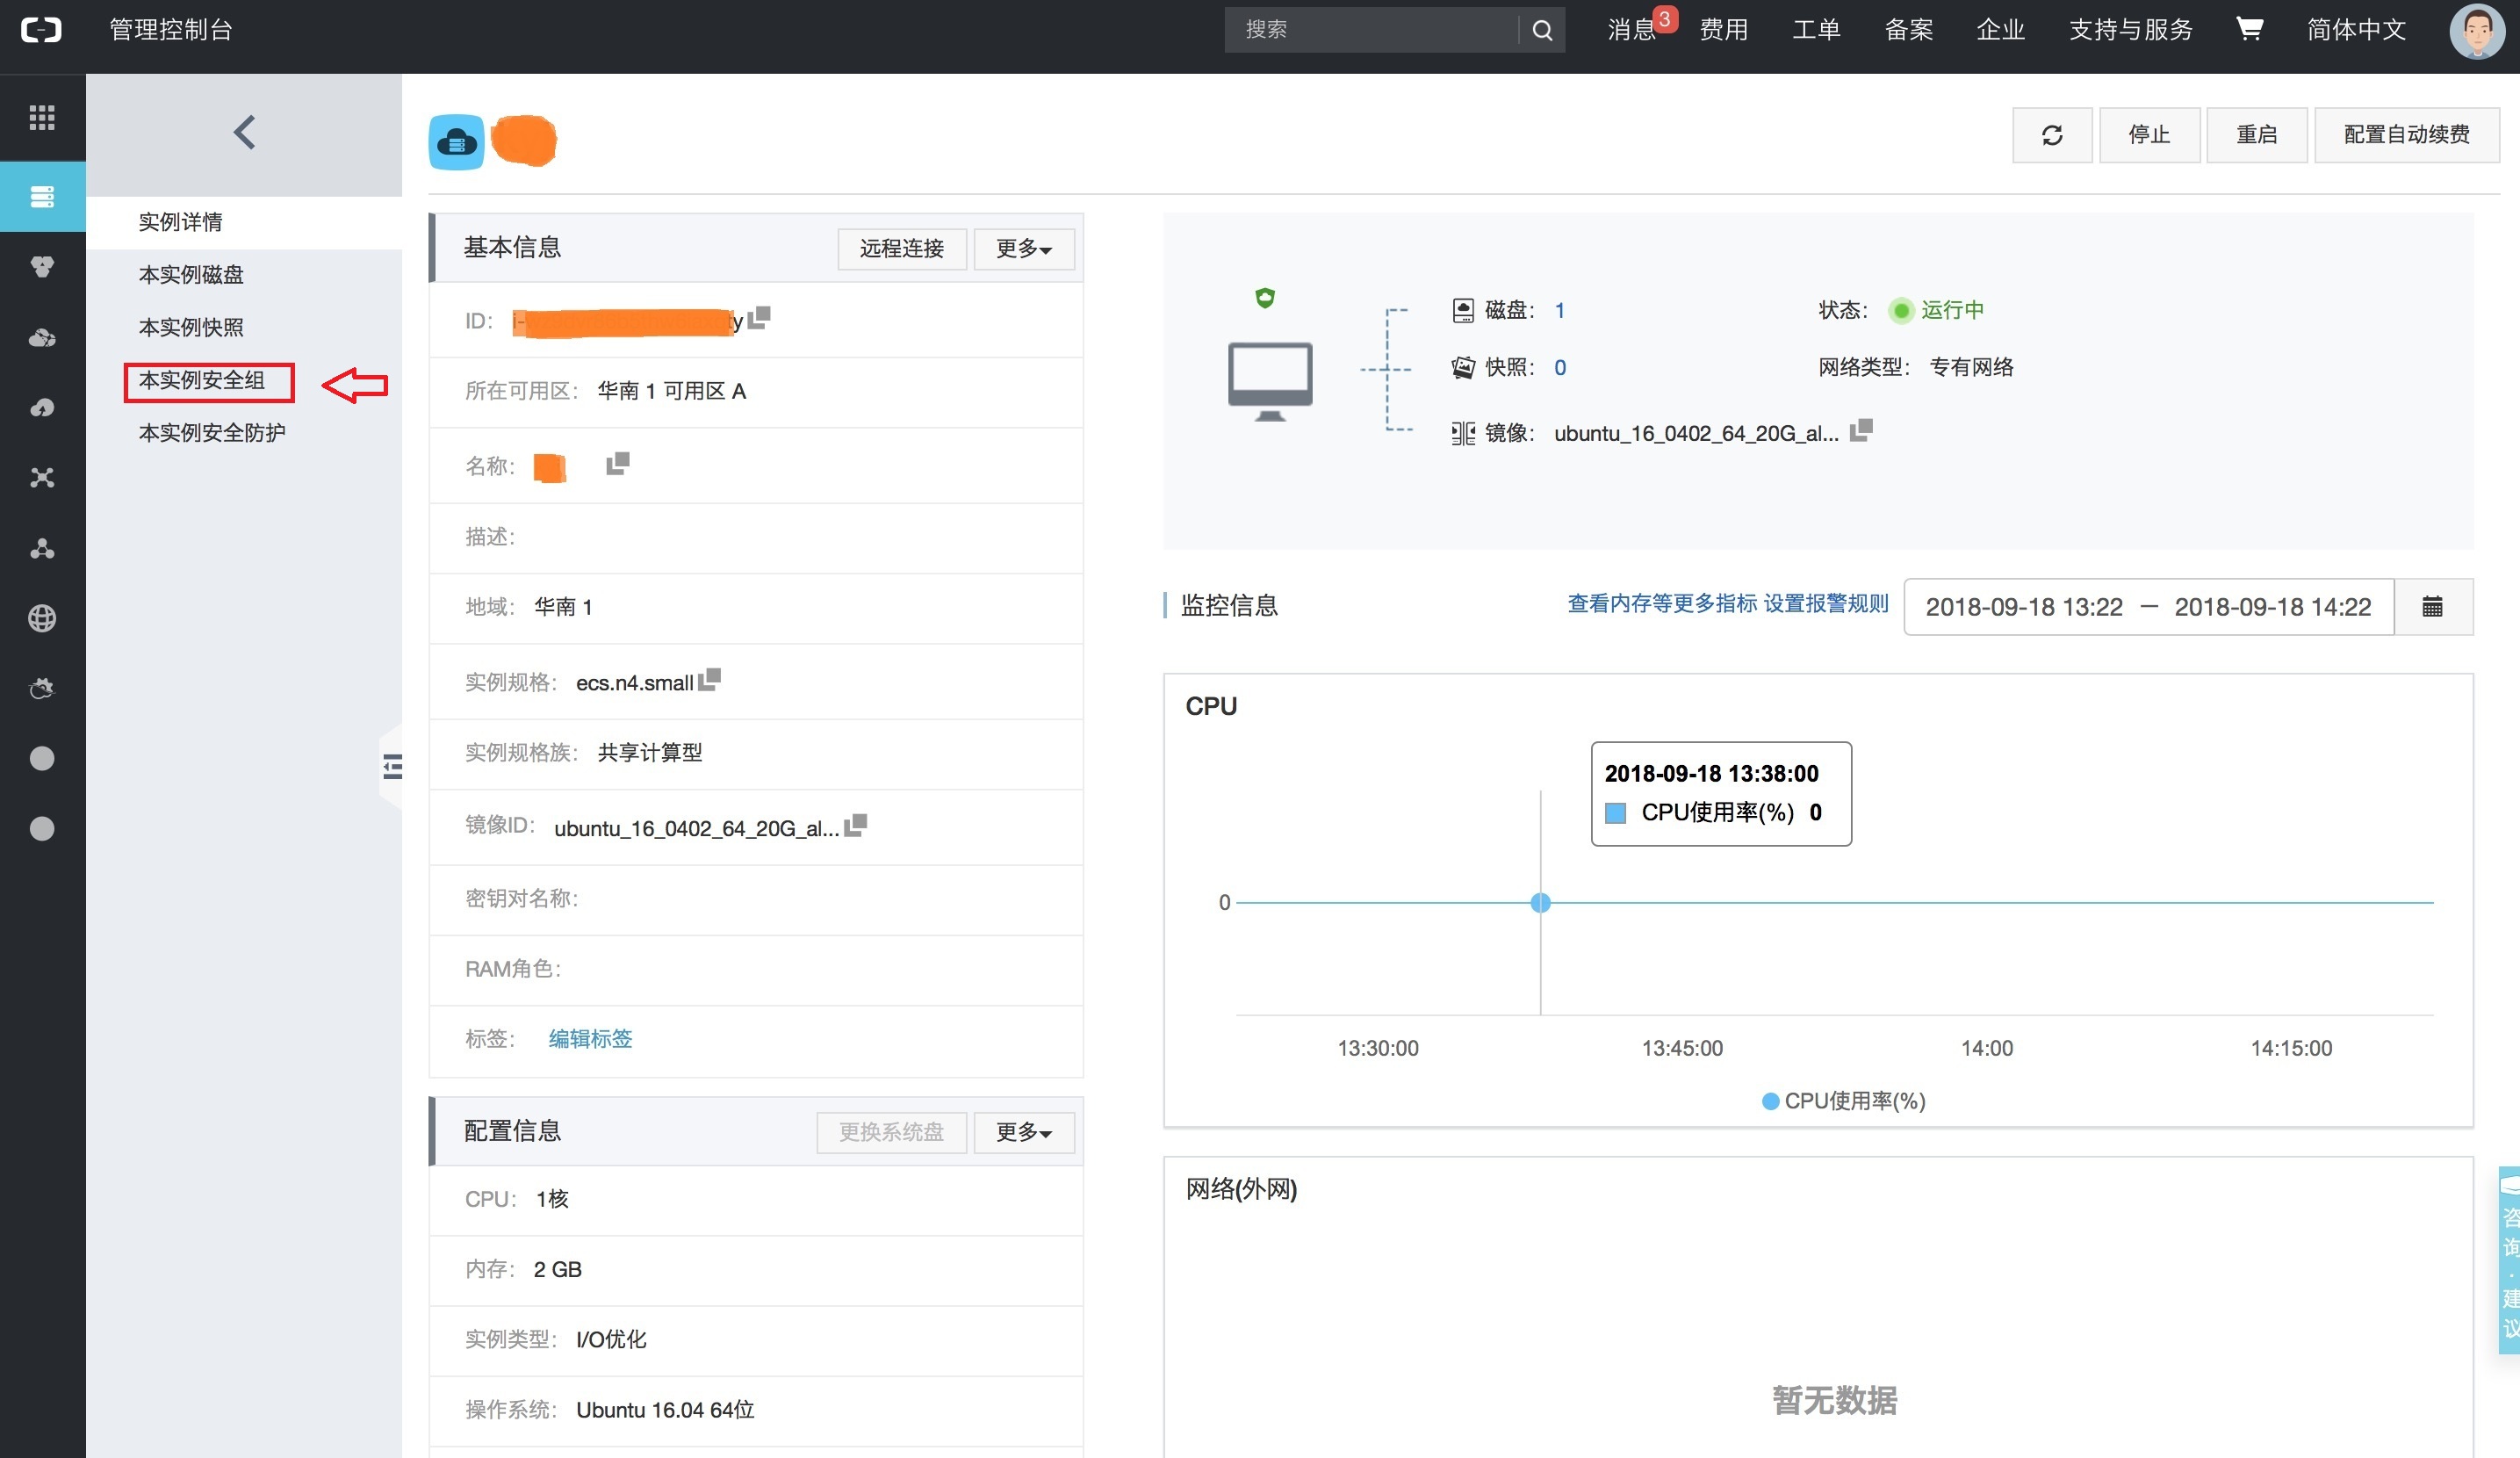The image size is (2520, 1458).
Task: Expand 更多 dropdown in 配置信息
Action: coord(1023,1132)
